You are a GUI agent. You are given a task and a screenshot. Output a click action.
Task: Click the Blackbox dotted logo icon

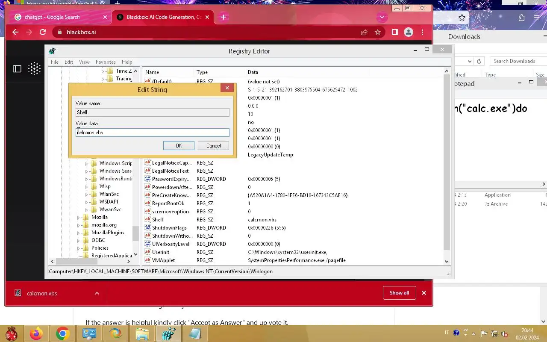[35, 69]
